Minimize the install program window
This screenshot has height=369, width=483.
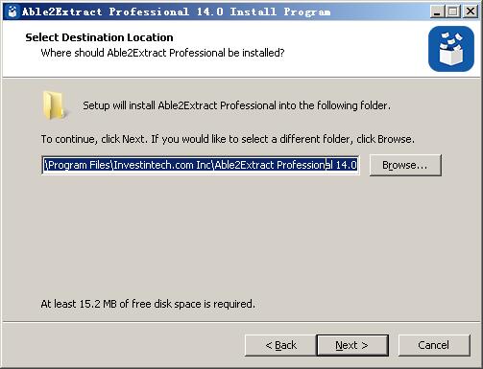pyautogui.click(x=436, y=12)
